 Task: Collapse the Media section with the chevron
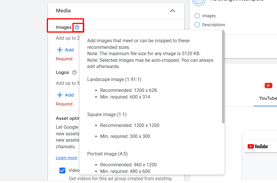[x=172, y=11]
